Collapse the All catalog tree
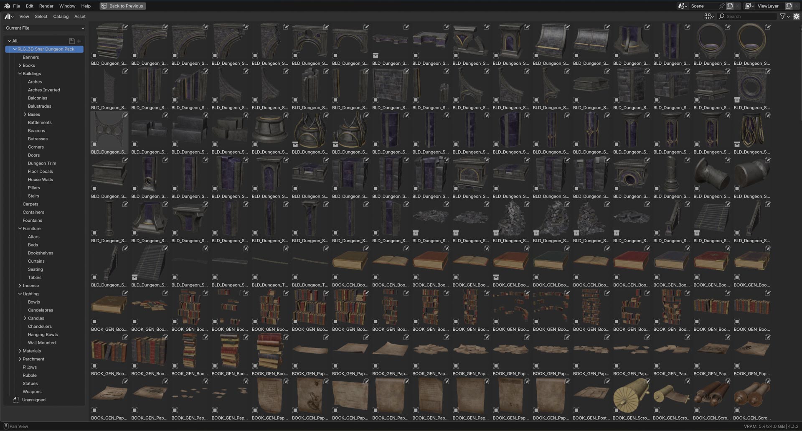Image resolution: width=802 pixels, height=431 pixels. point(9,41)
